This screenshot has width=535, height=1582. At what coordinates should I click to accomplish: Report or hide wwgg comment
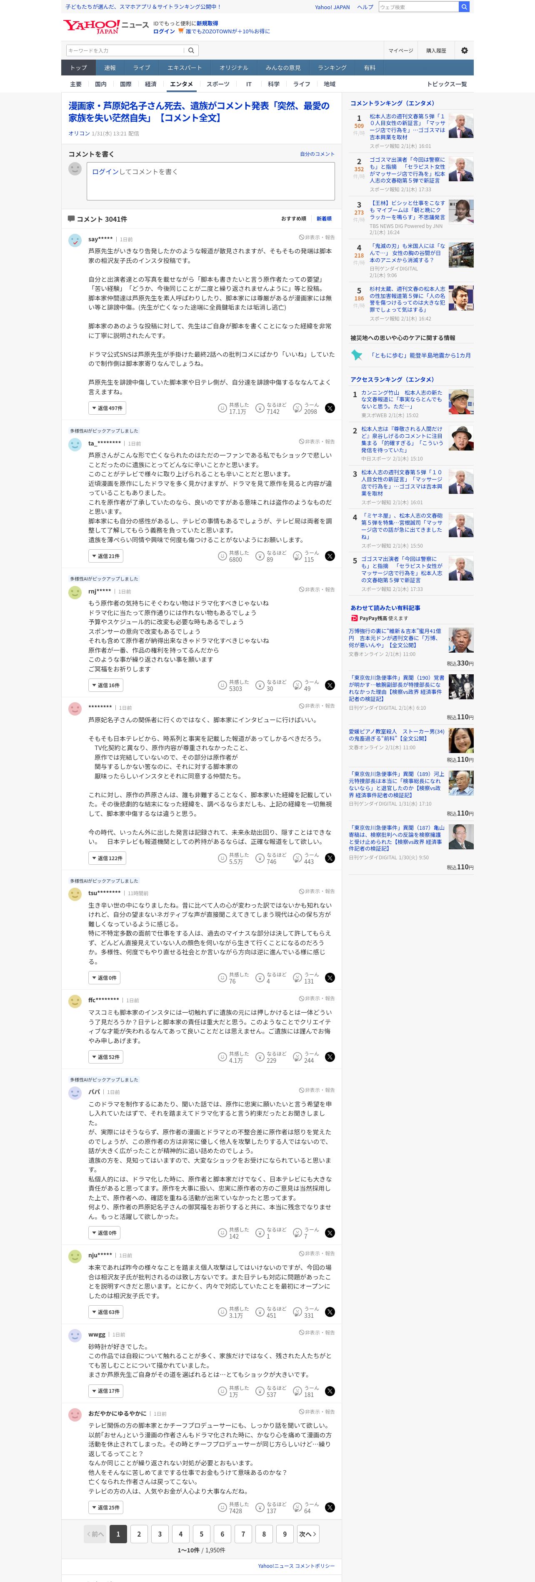pos(317,1333)
